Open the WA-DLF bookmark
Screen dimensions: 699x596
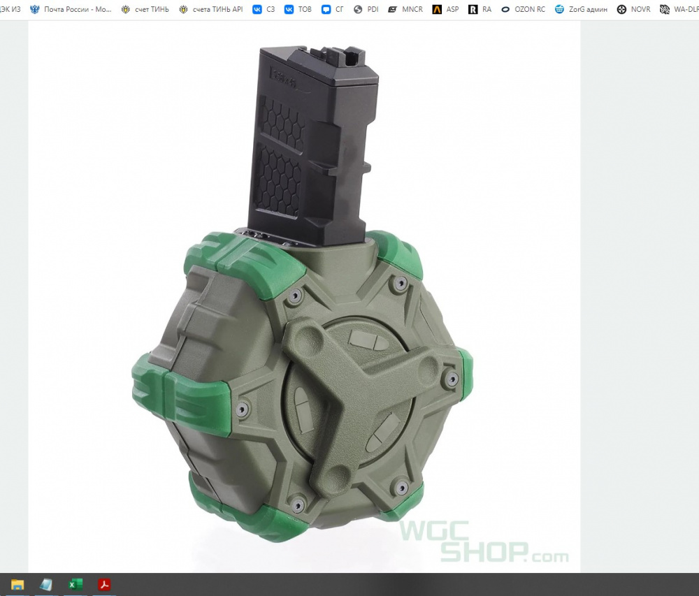click(679, 10)
